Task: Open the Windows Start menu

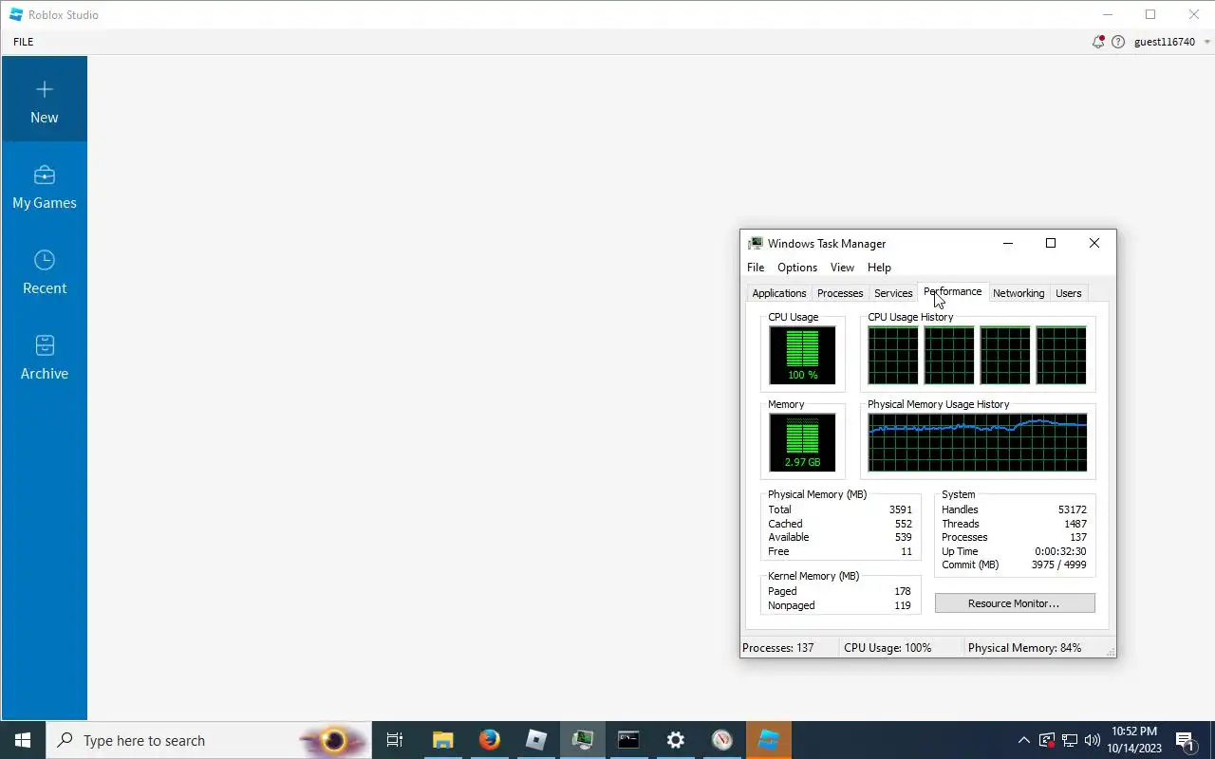Action: click(23, 740)
